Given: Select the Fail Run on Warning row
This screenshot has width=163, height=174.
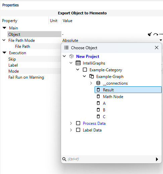Looking at the screenshot, I should 34,77.
